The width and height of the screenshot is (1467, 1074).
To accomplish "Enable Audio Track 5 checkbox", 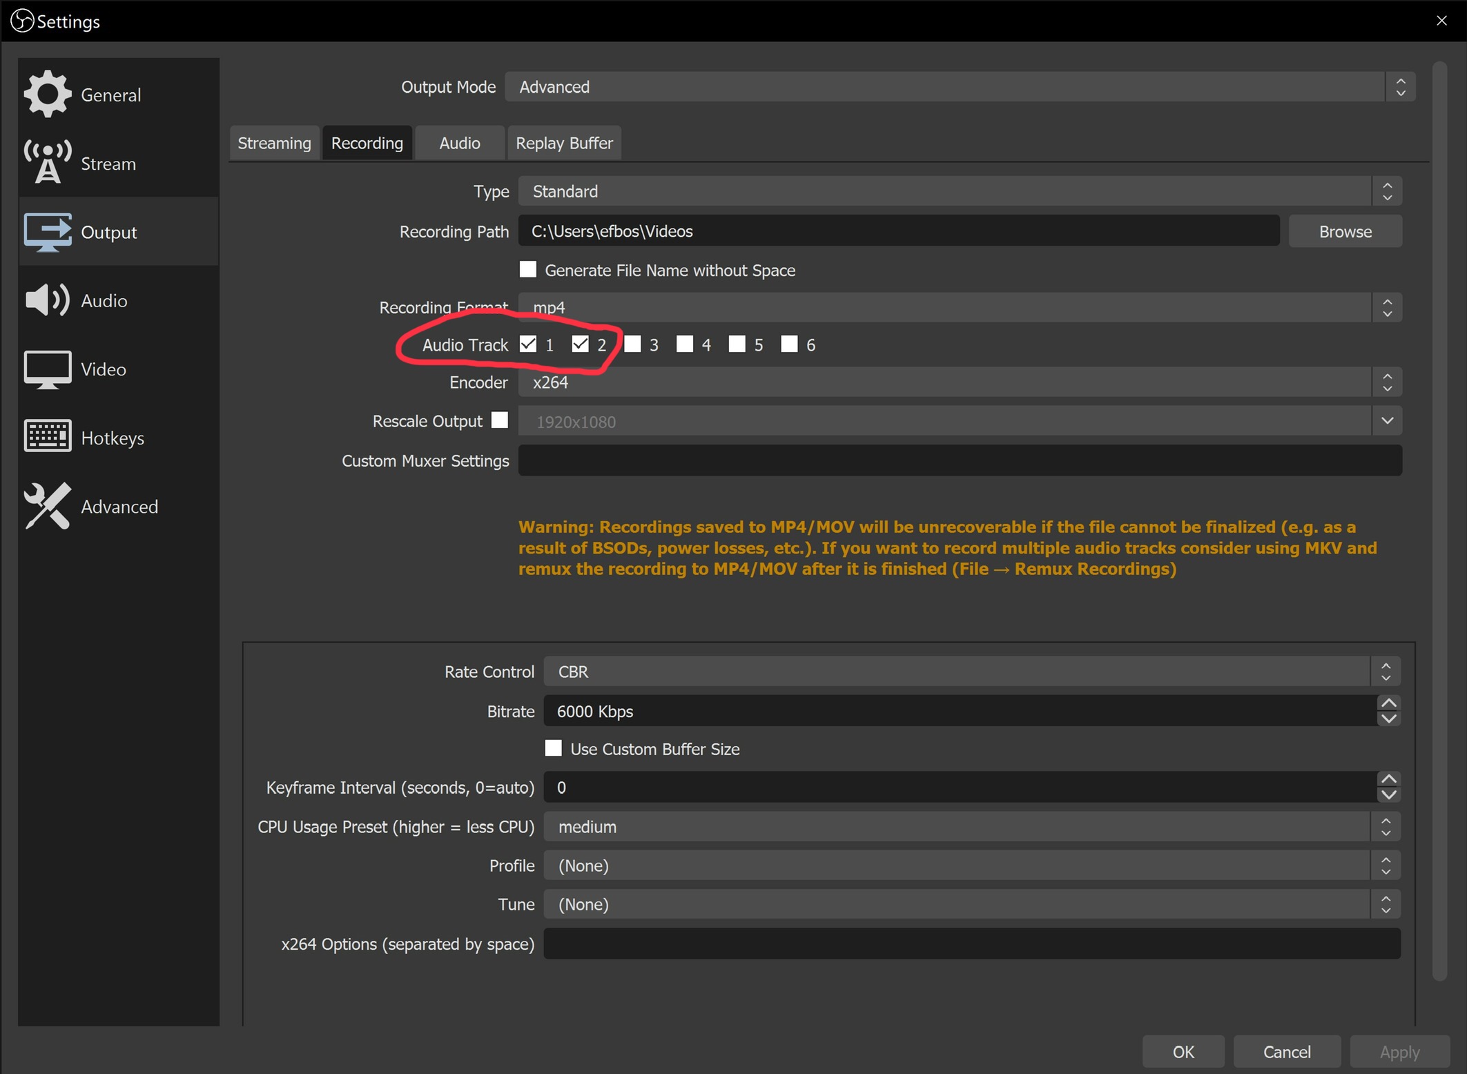I will pos(737,344).
